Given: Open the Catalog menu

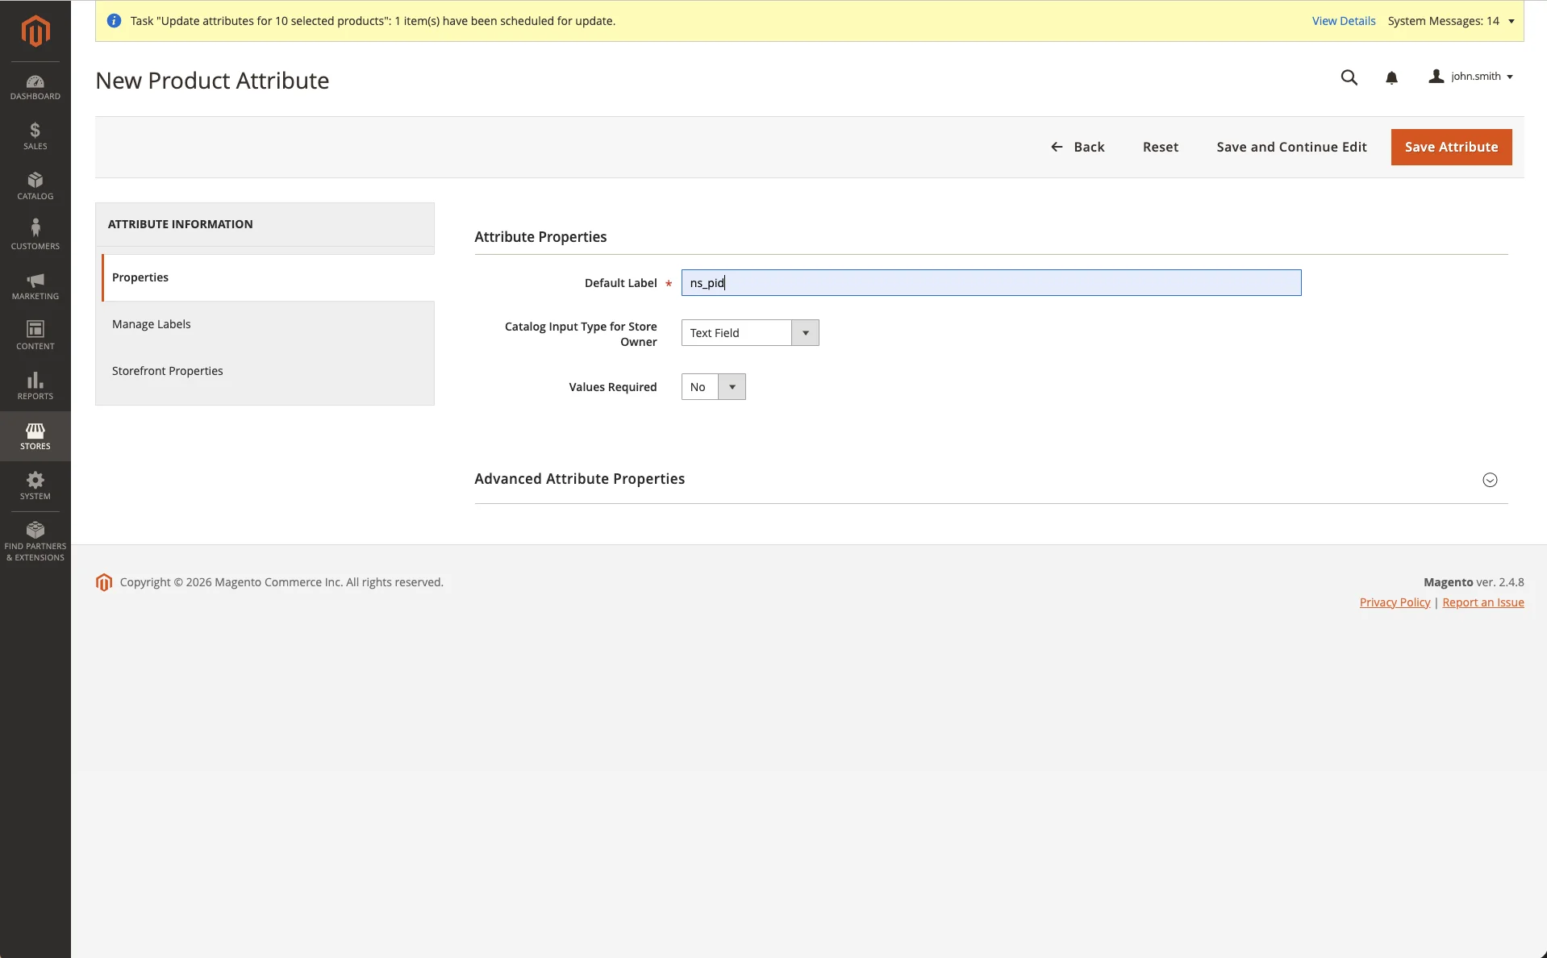Looking at the screenshot, I should point(35,186).
